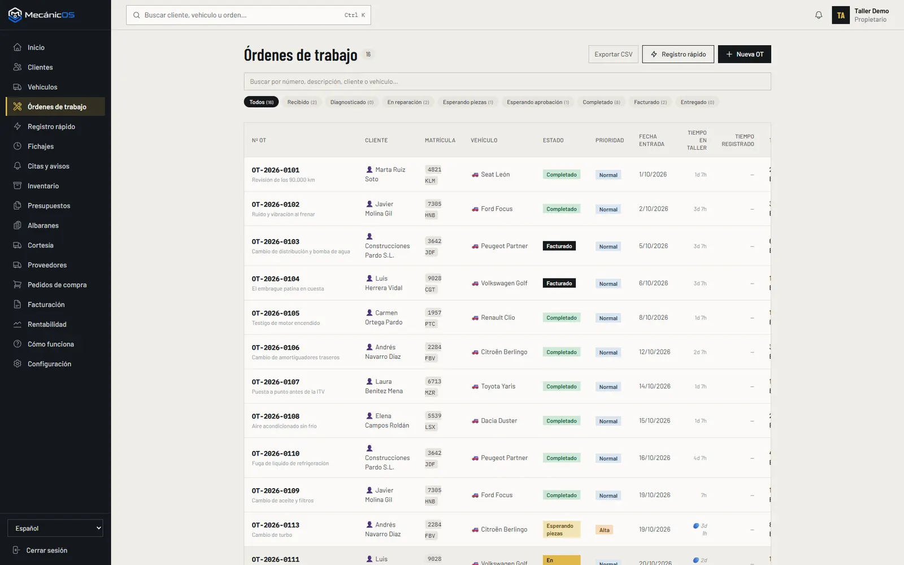
Task: Filter by Recibido status tab
Action: coord(302,102)
